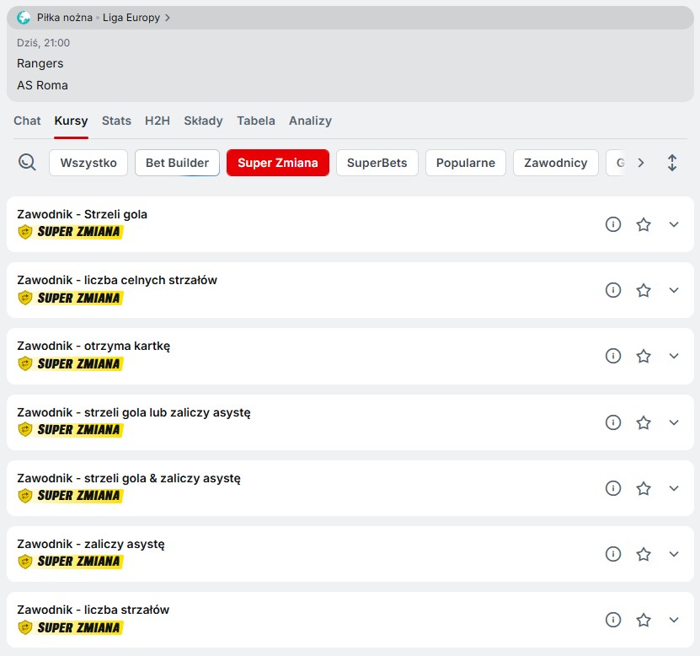
Task: Open info for Zawodnik - Strzeli gola
Action: click(613, 224)
